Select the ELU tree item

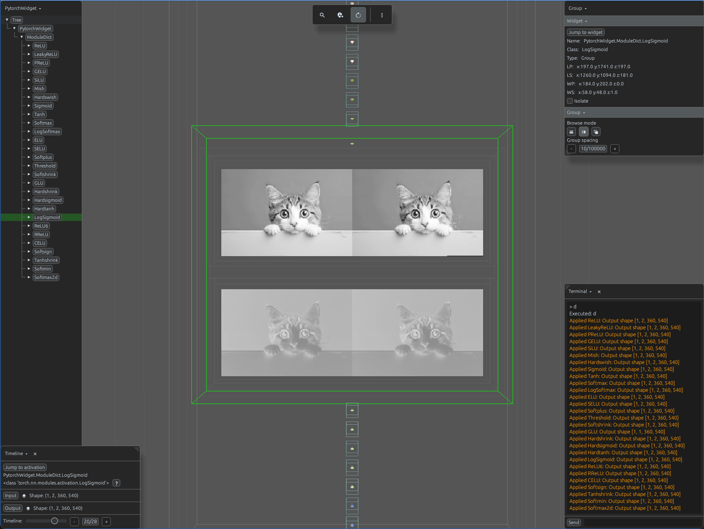(x=38, y=140)
